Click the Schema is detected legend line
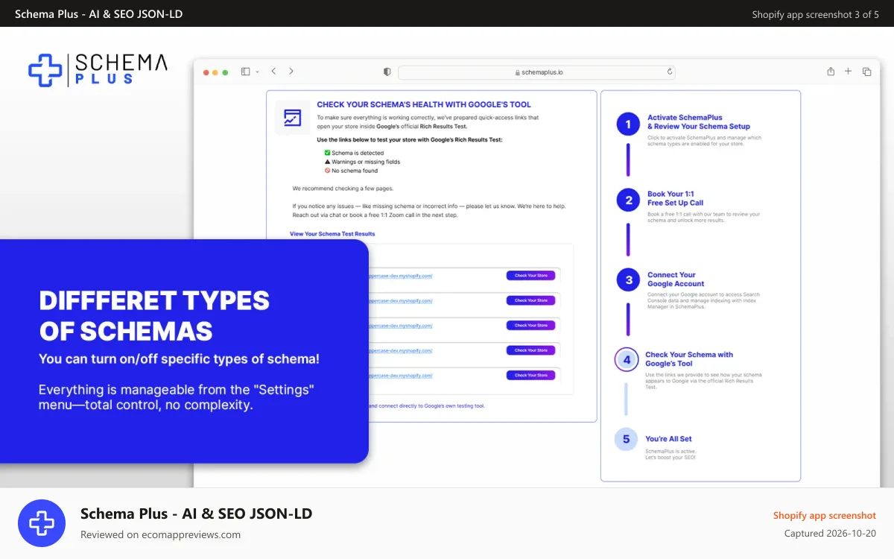Screen dimensions: 894x559 tap(354, 153)
